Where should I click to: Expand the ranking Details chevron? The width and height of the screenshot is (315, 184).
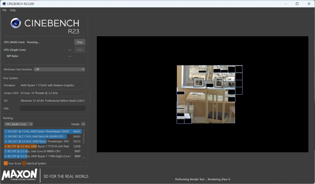click(x=83, y=124)
